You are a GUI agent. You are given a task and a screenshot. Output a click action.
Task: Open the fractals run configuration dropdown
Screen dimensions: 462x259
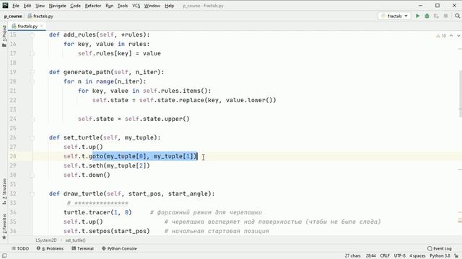(394, 16)
